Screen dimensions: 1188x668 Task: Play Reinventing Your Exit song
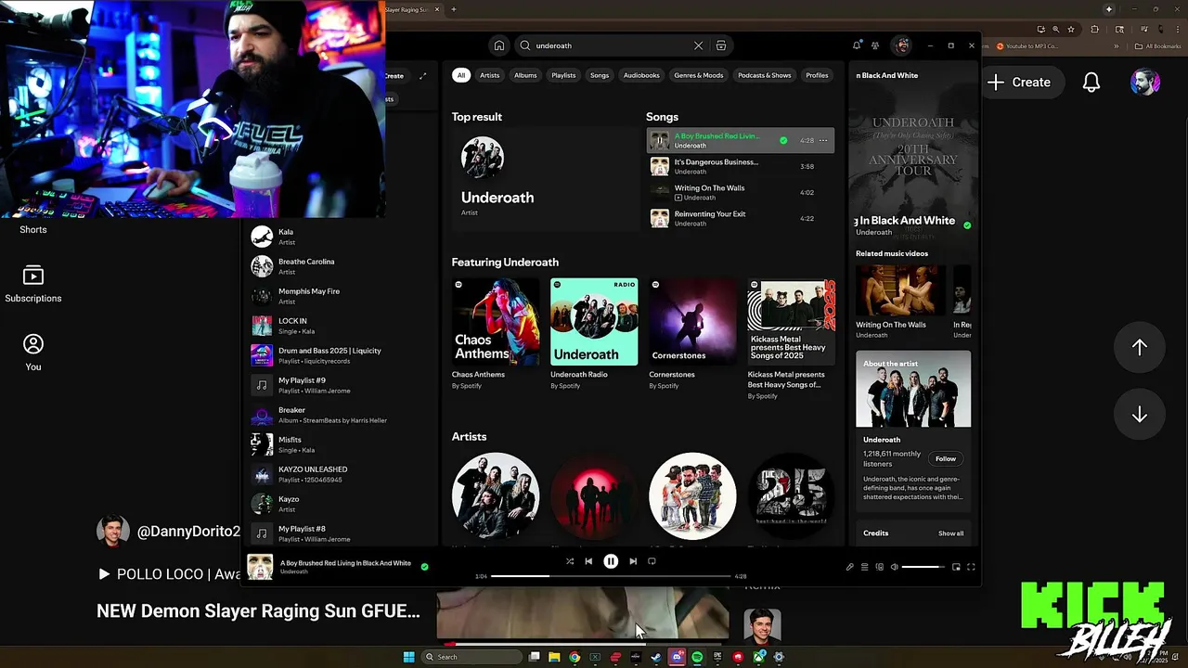740,218
